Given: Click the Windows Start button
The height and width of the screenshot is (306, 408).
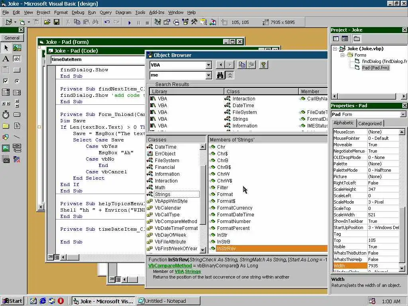Looking at the screenshot, I should click(x=12, y=301).
